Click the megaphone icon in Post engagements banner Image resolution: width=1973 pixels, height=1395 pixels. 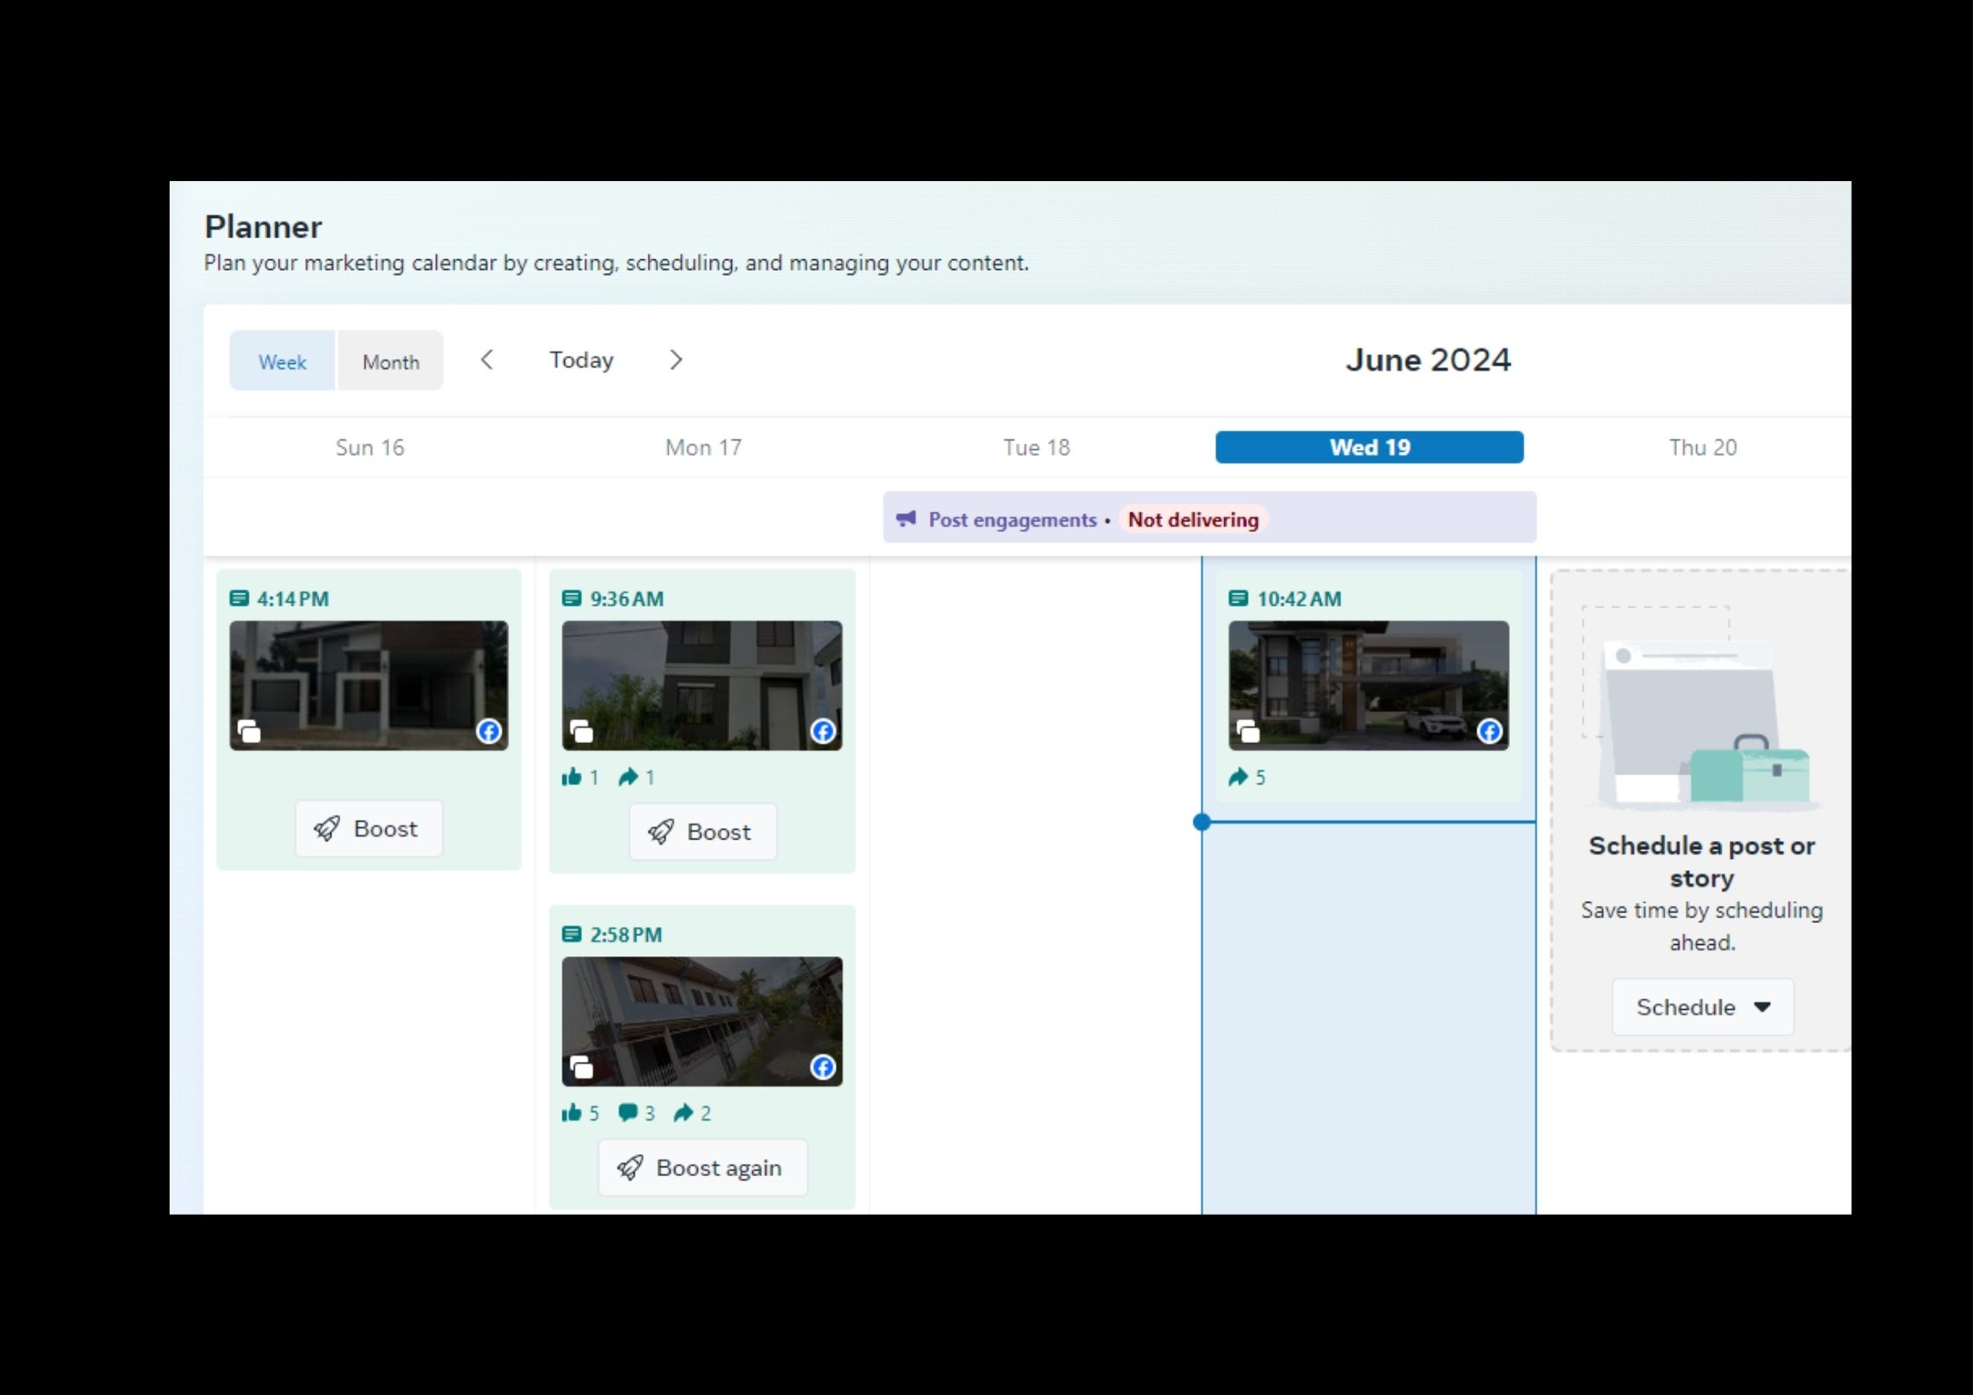coord(906,519)
